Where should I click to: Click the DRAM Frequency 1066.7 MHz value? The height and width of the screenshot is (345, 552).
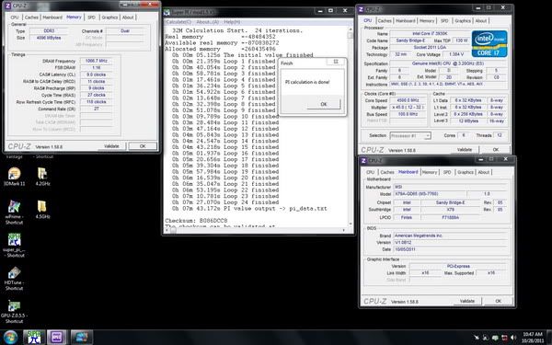(x=97, y=61)
